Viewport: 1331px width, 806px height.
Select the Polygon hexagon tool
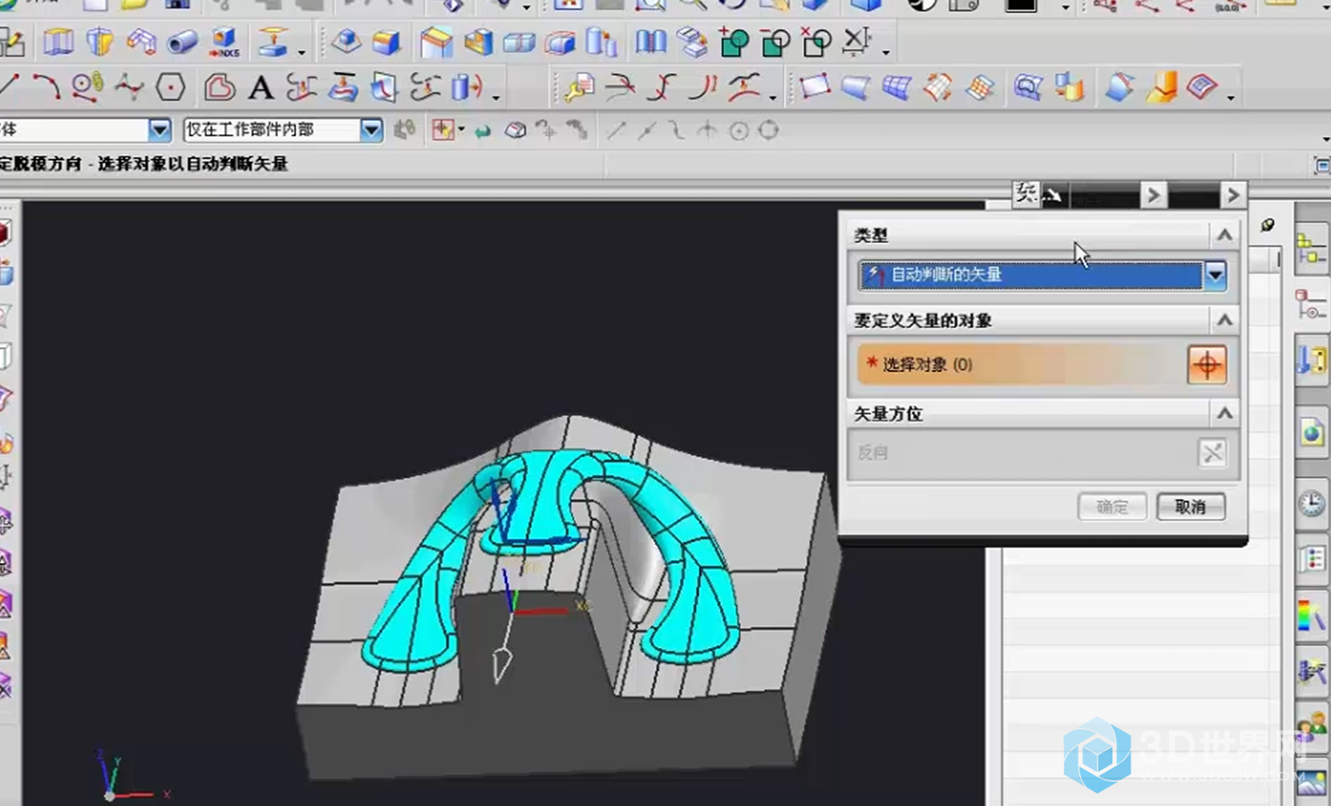(170, 87)
